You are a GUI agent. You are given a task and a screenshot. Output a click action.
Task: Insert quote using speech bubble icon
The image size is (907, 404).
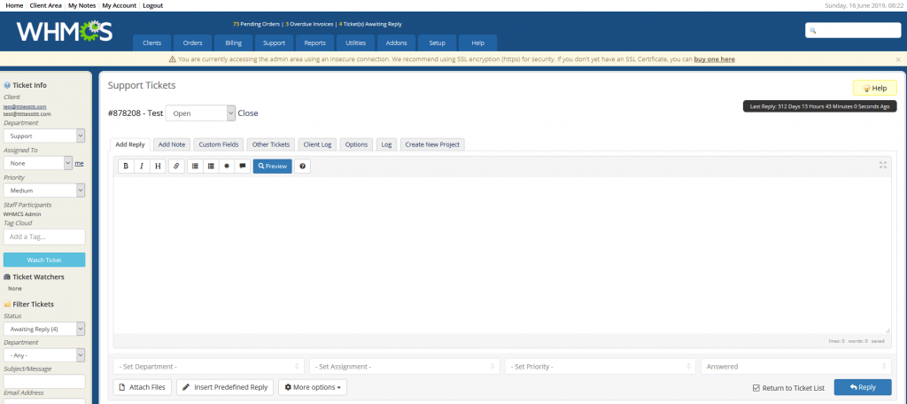pyautogui.click(x=243, y=166)
